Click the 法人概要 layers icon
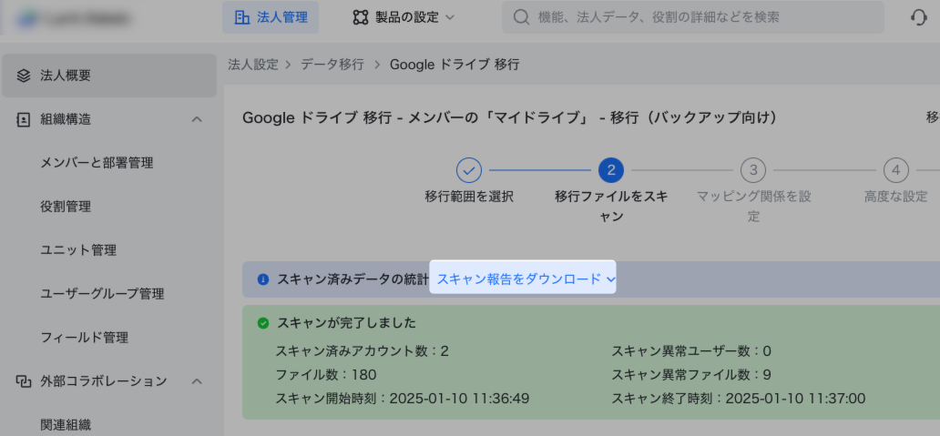 (24, 76)
